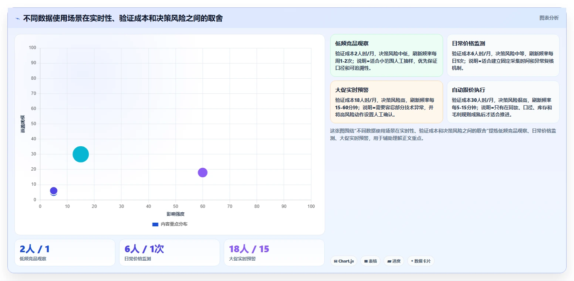This screenshot has height=281, width=574.
Task: Click text 验证成本6人时/月 in 日常价格监测 card
Action: pos(472,54)
